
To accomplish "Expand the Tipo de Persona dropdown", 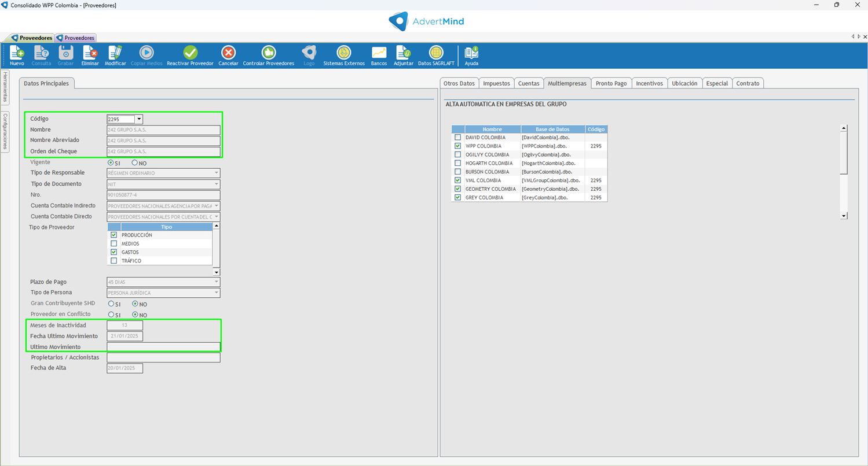I will point(217,293).
